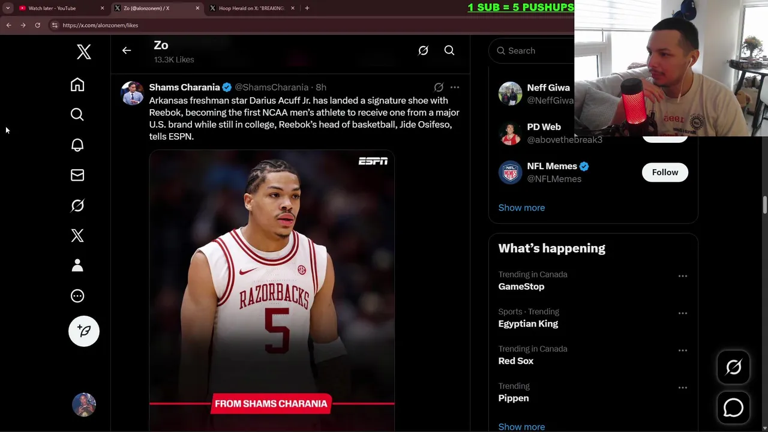The image size is (768, 432).
Task: Click the verified badge beside Shams Charania
Action: point(227,88)
